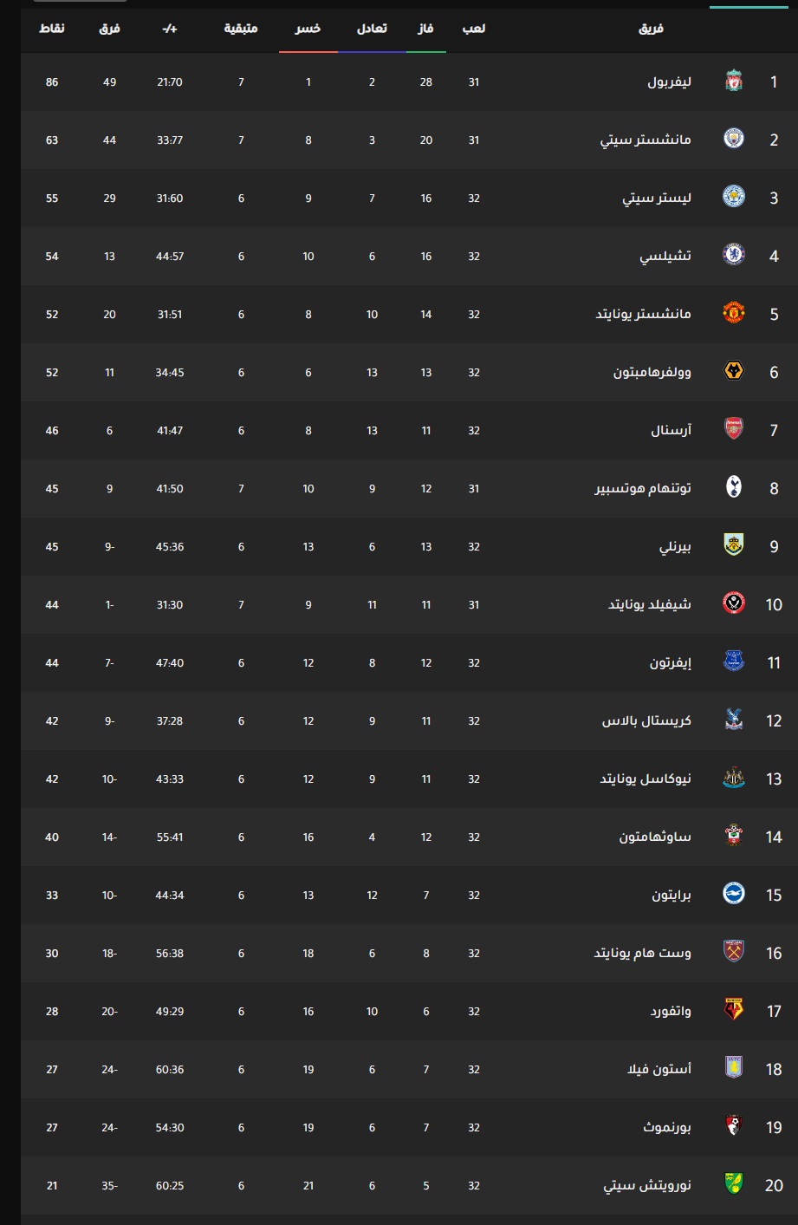798x1225 pixels.
Task: Click the Manchester City crest icon
Action: tap(734, 140)
